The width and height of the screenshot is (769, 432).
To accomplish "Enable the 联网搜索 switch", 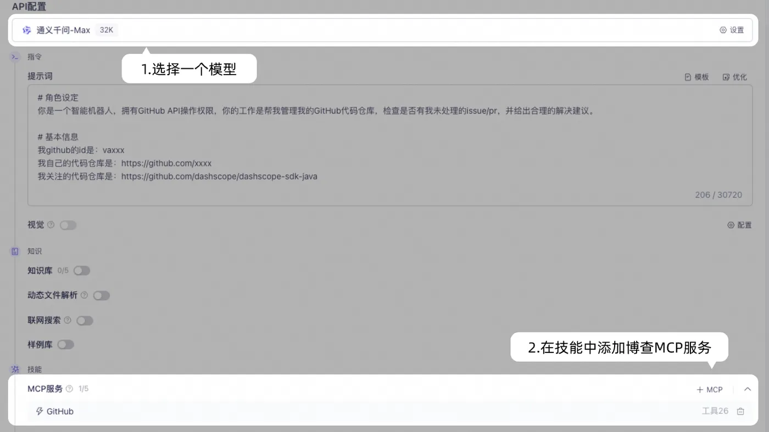I will [x=85, y=320].
